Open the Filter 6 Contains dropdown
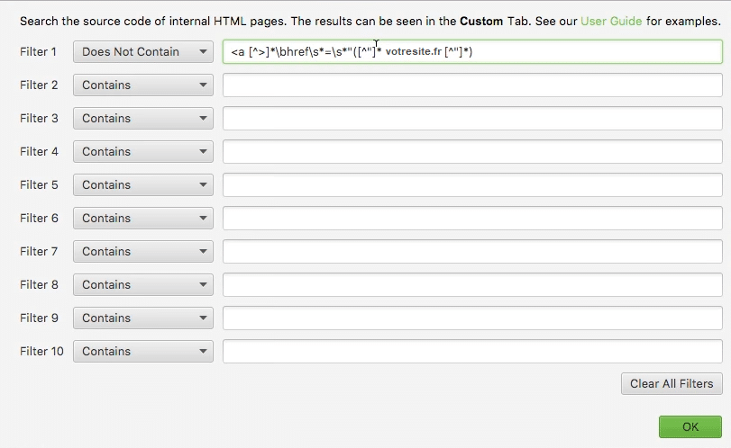 click(143, 219)
